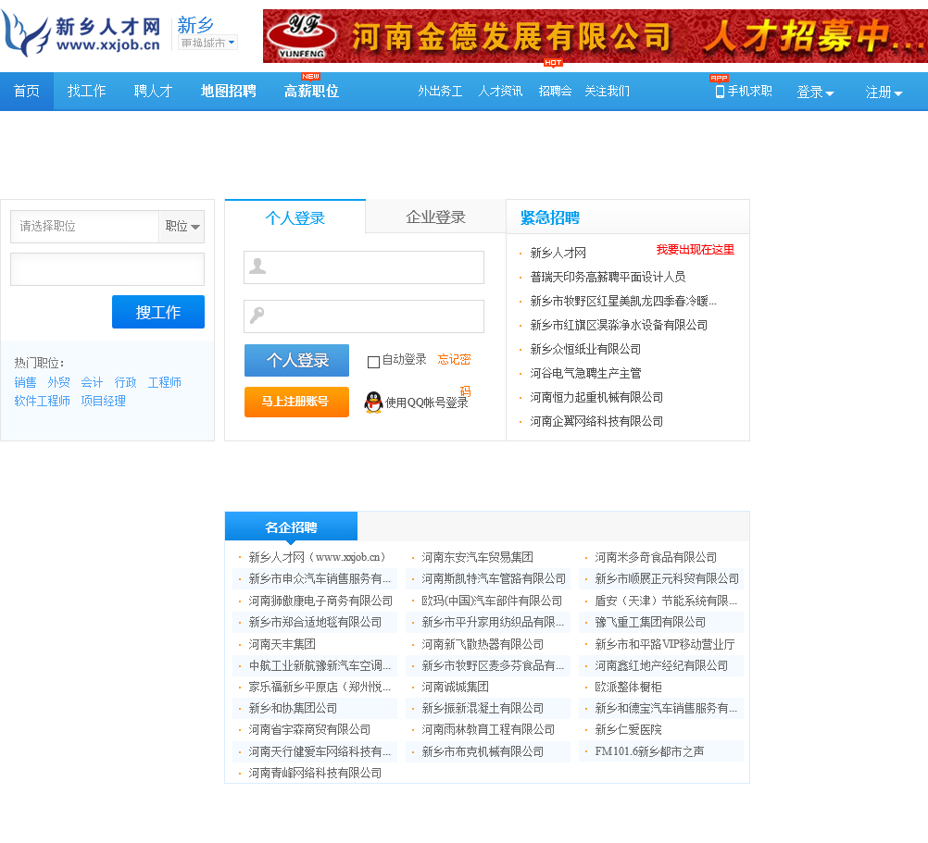
Task: Click hot job link 销售
Action: point(25,382)
